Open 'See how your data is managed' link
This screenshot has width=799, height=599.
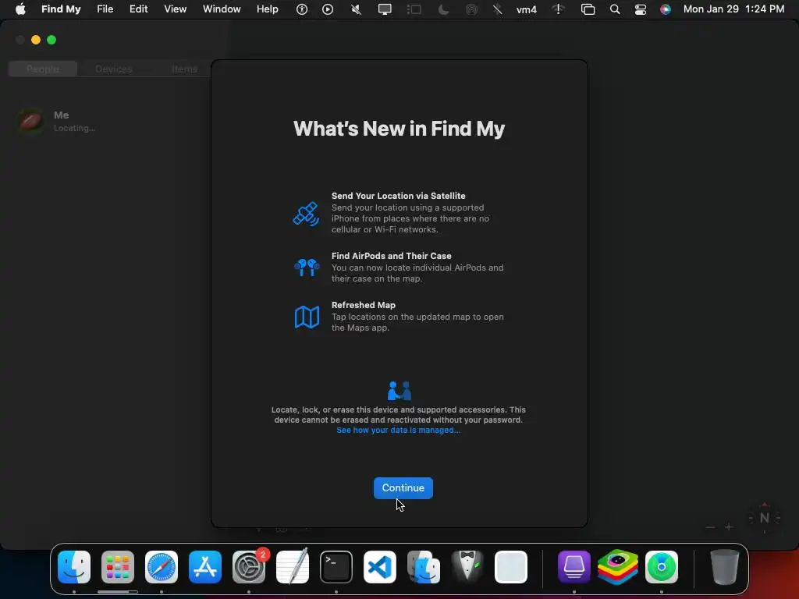tap(398, 430)
